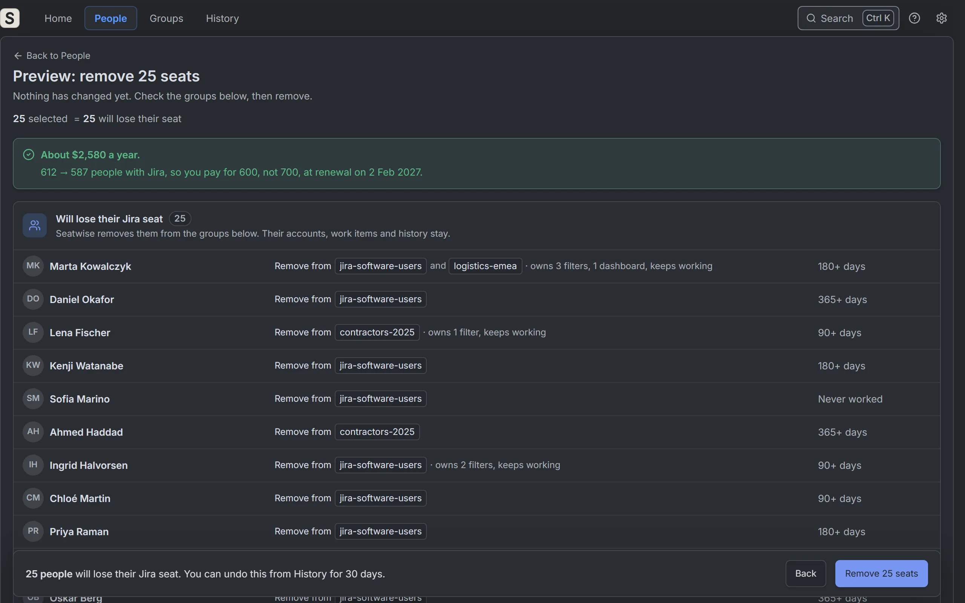
Task: Click the DO avatar for Daniel Okafor
Action: click(x=33, y=299)
